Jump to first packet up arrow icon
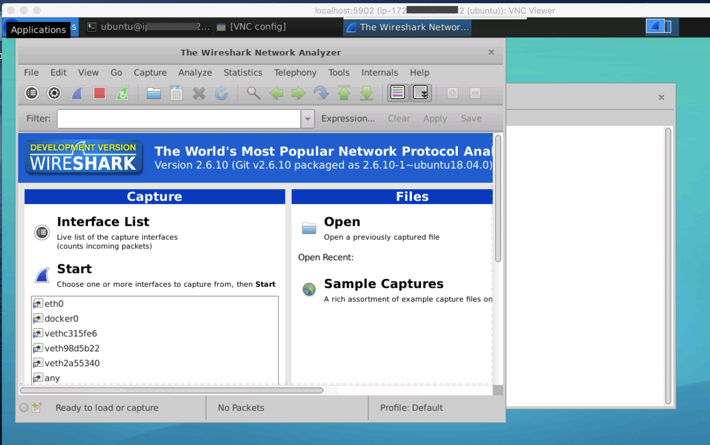The image size is (710, 445). [x=344, y=93]
